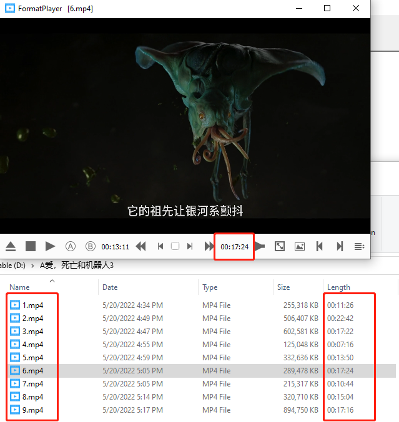The image size is (399, 422).
Task: Toggle fullscreen view icon
Action: tap(280, 246)
